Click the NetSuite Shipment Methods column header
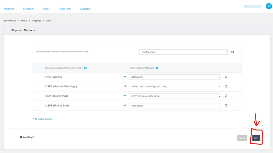 141,68
